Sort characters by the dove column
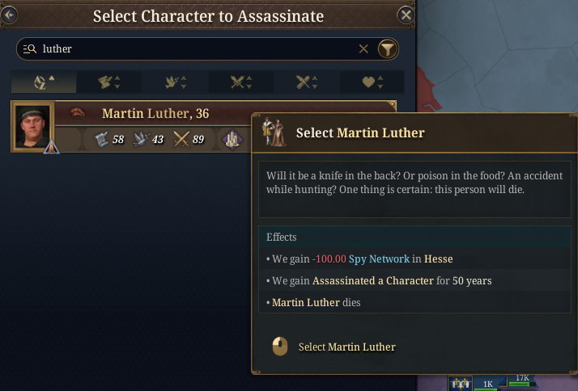This screenshot has width=578, height=391. [x=175, y=82]
